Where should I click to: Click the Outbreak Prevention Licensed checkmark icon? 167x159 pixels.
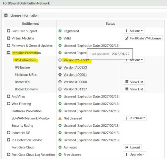(60, 111)
